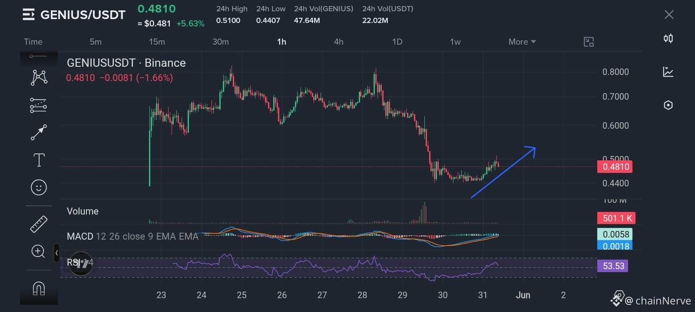Select the zoom-in magnifier tool

point(38,251)
